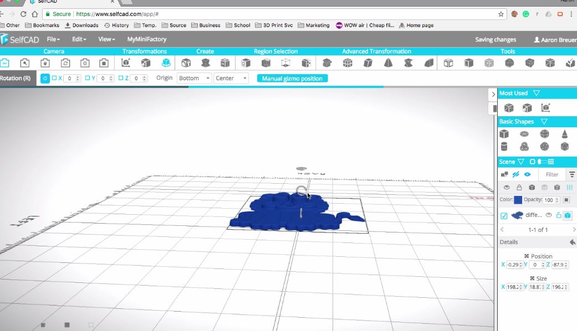Click the Aaron Breuer account link

[555, 40]
